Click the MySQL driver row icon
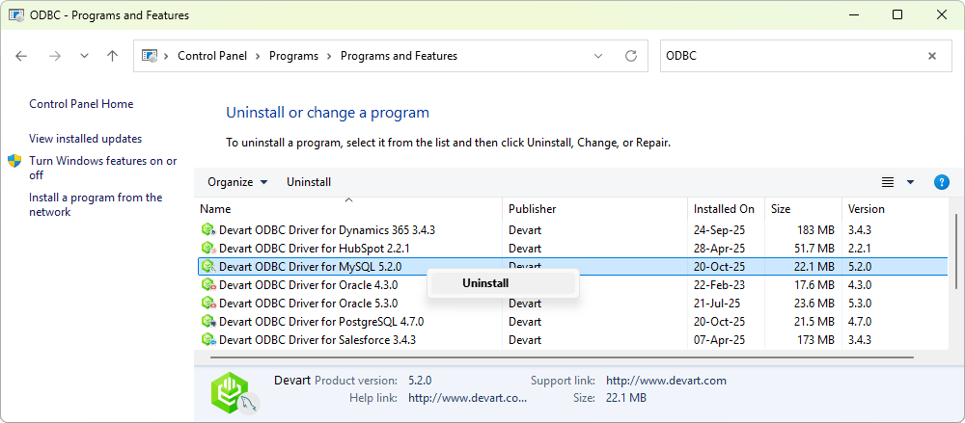 pos(208,266)
